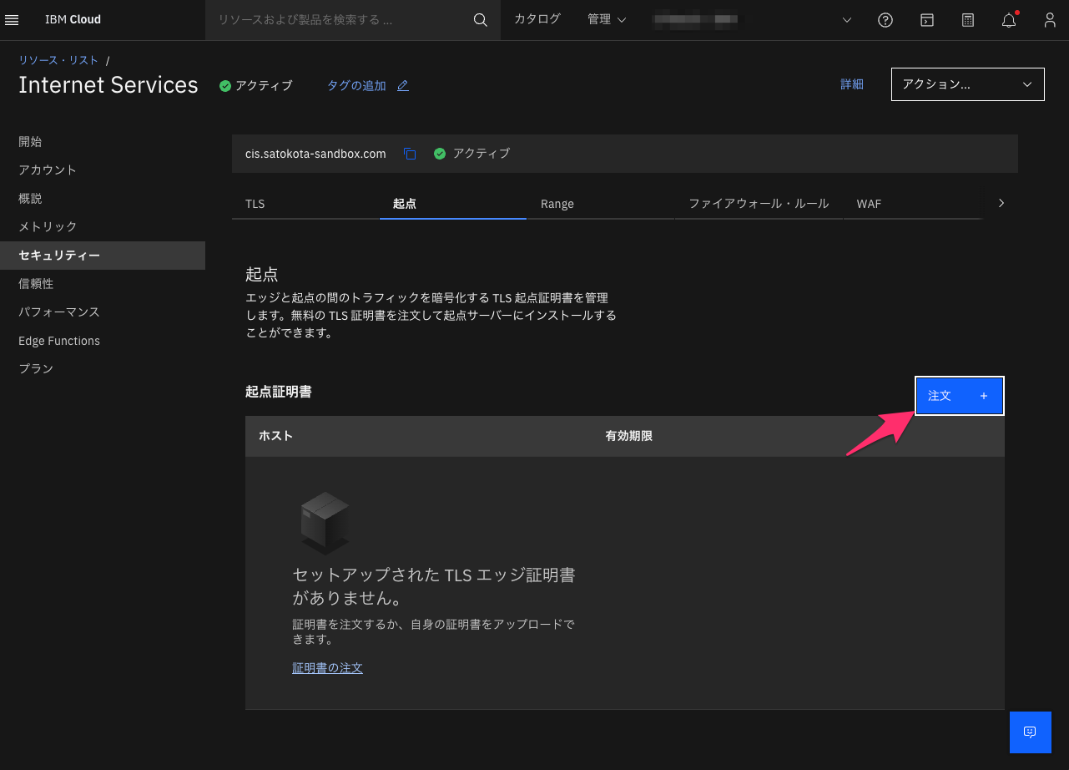Click the 注文 + button
This screenshot has height=770, width=1069.
(x=959, y=396)
